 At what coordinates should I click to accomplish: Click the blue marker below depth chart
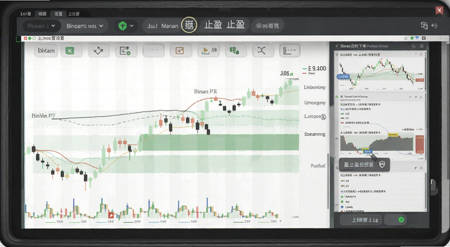[x=368, y=152]
